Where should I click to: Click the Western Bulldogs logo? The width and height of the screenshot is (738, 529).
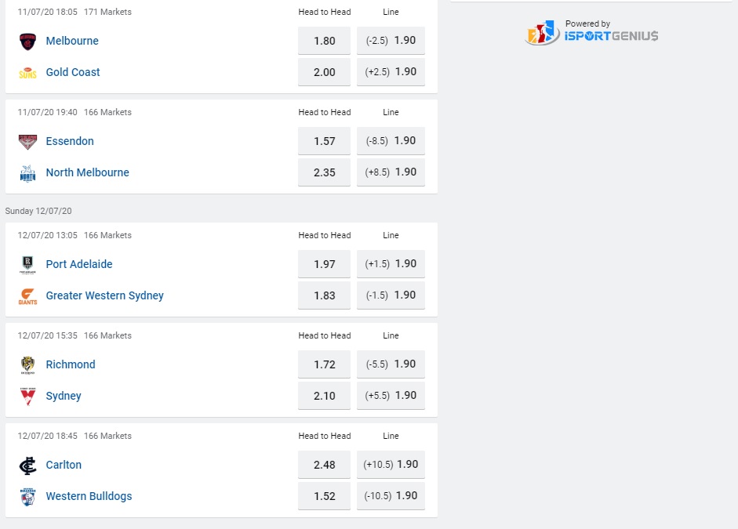tap(27, 497)
